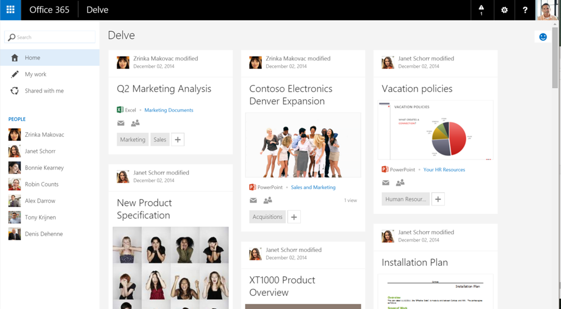Click the Excel icon on Q2 Marketing Analysis
The height and width of the screenshot is (309, 561).
pyautogui.click(x=120, y=110)
